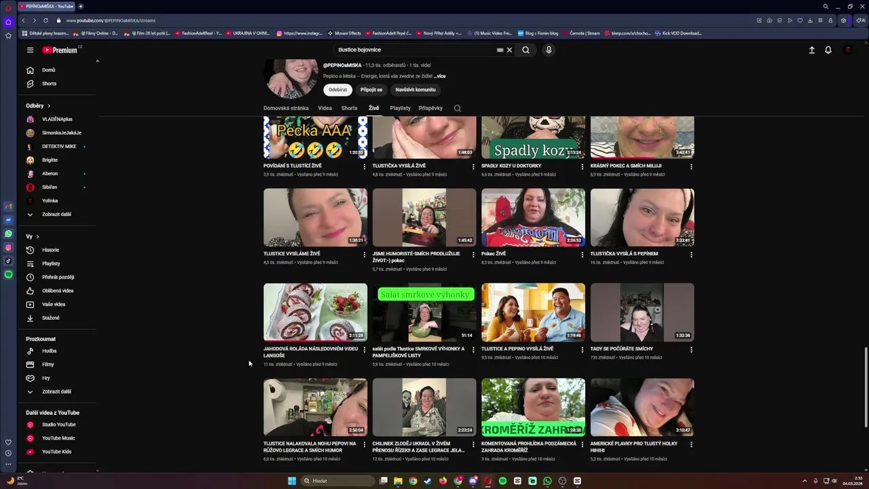This screenshot has width=869, height=489.
Task: Play KROMĚŘÍŽ ZAHRADA video thumbnail
Action: pyautogui.click(x=533, y=407)
